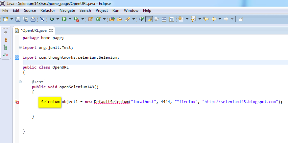Image resolution: width=288 pixels, height=143 pixels.
Task: Click the Pin Editor icon
Action: [x=241, y=19]
